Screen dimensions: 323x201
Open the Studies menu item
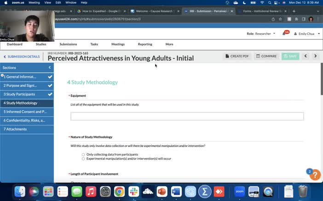41,44
